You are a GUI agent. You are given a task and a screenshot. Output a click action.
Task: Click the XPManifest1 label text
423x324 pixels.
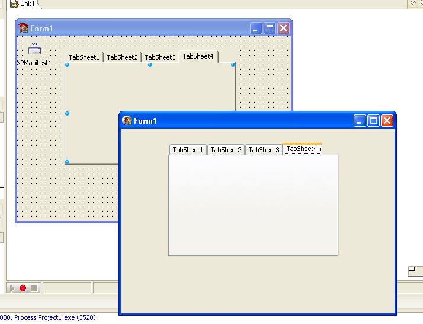coord(34,63)
